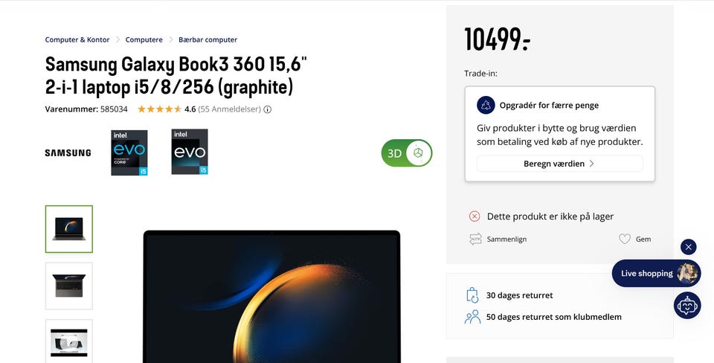This screenshot has height=363, width=714.
Task: Click the dark Intel Evo i5 badge
Action: click(190, 152)
